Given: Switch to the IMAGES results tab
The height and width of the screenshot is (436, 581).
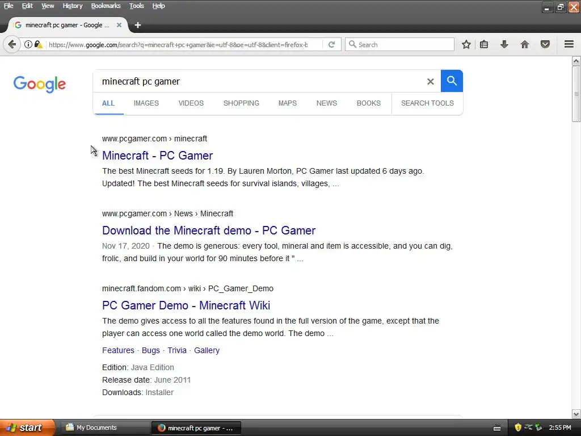Looking at the screenshot, I should 146,103.
